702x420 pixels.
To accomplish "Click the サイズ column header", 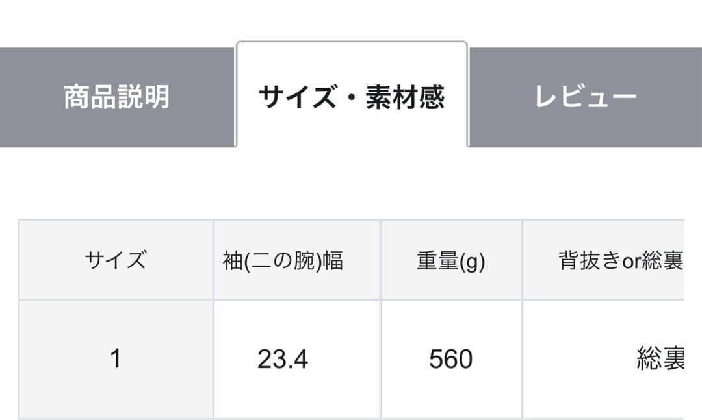I will tap(114, 259).
